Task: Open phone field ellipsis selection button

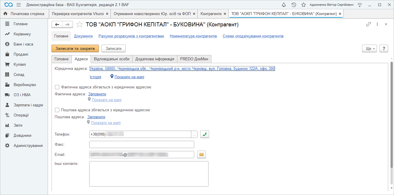Action: pos(194,134)
